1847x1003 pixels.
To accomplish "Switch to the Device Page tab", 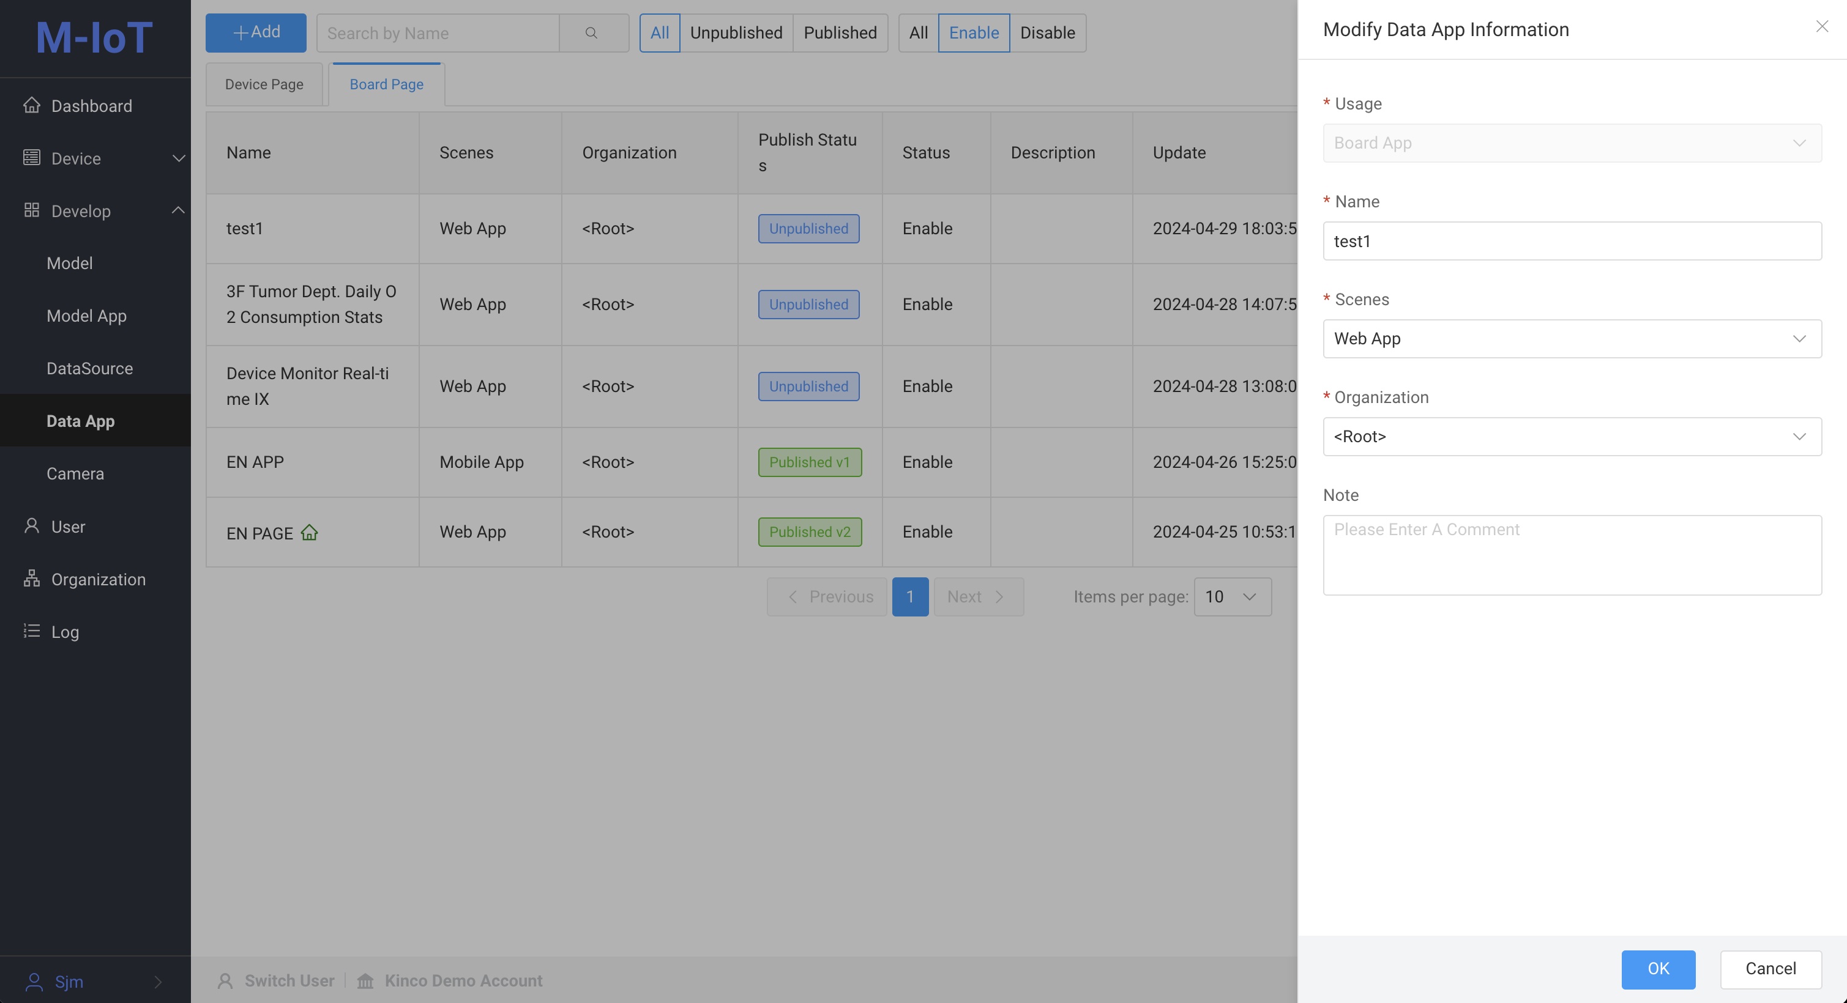I will (264, 84).
